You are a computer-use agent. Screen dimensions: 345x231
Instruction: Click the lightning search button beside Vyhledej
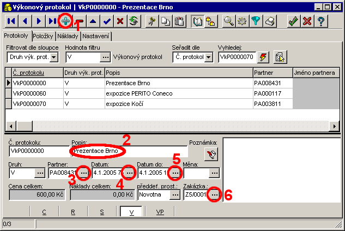[x=263, y=56]
